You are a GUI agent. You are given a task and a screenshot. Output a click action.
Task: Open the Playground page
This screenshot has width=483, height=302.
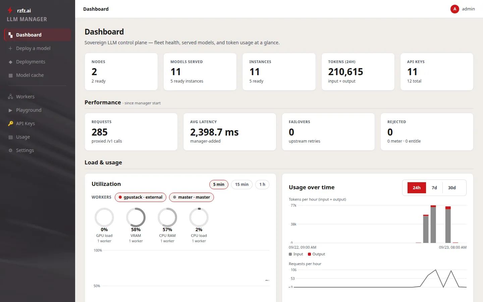pyautogui.click(x=38, y=110)
